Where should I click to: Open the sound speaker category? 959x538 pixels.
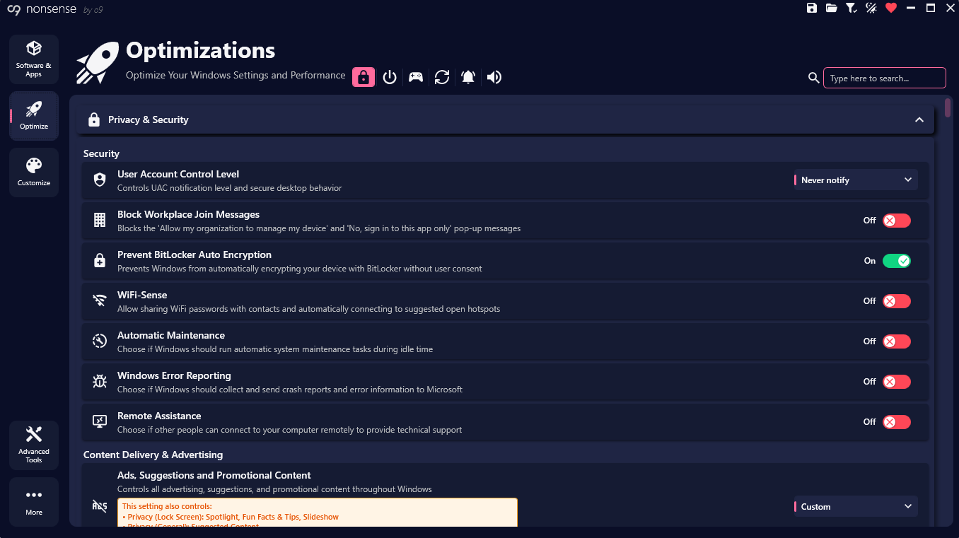pyautogui.click(x=494, y=77)
